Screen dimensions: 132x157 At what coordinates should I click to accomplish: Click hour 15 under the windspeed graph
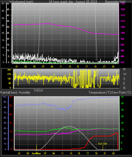pyautogui.click(x=78, y=66)
